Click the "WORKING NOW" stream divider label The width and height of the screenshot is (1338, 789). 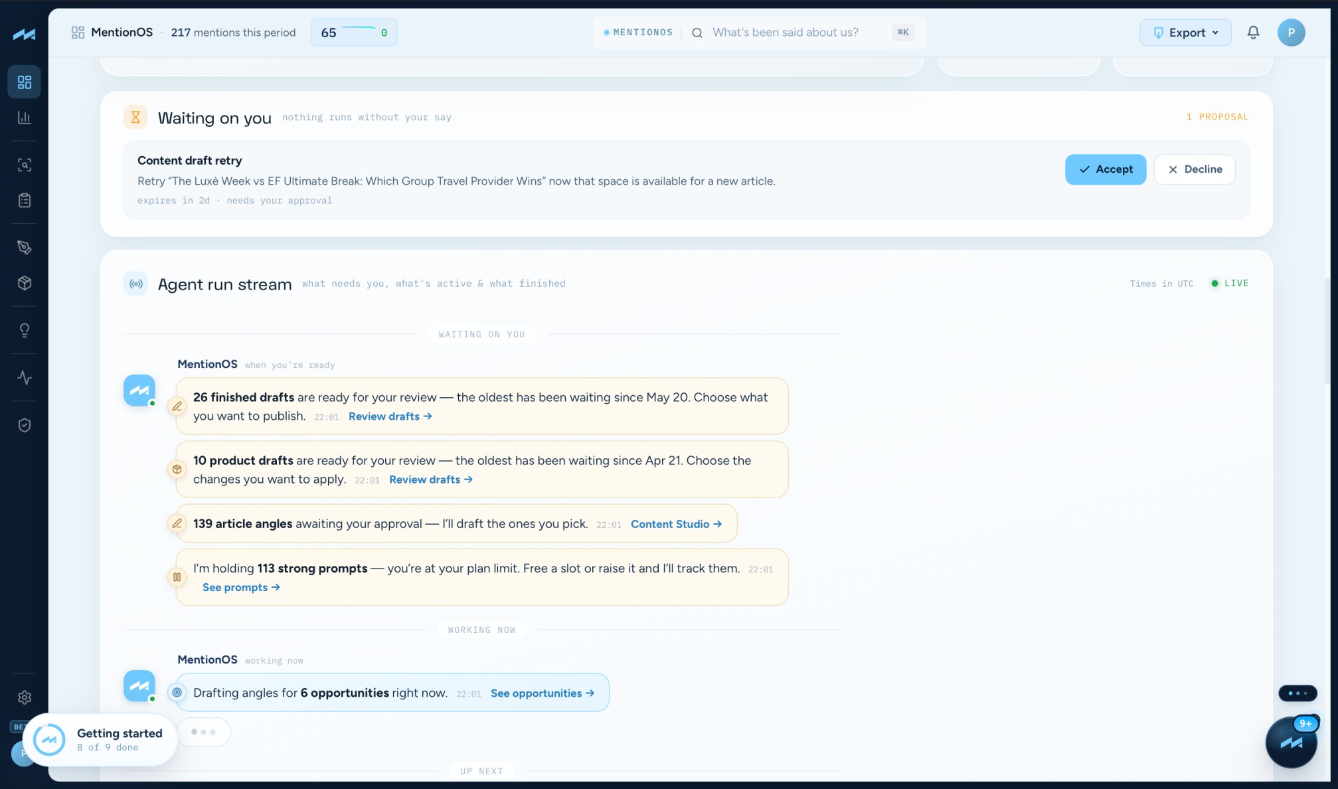click(481, 630)
